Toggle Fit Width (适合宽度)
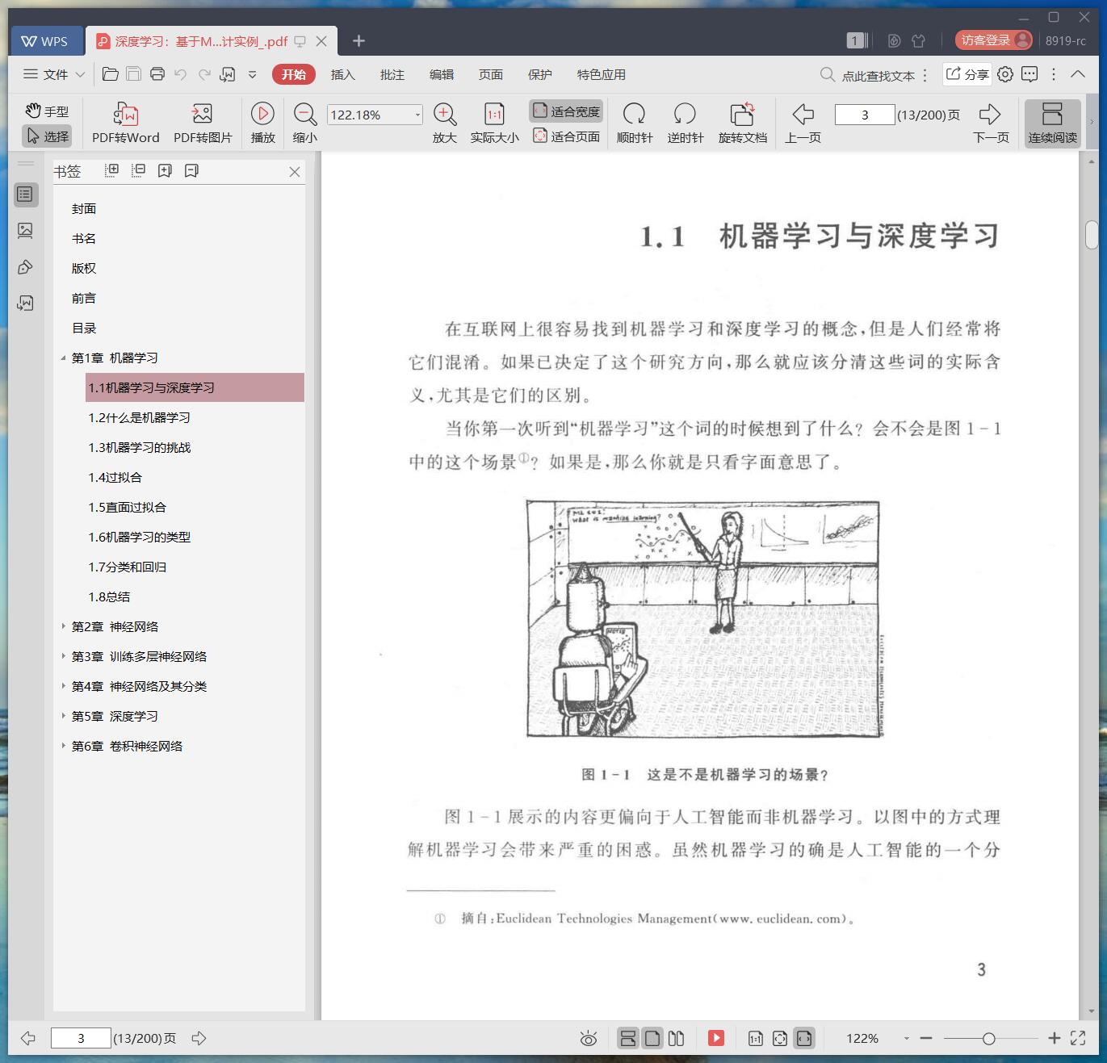This screenshot has width=1107, height=1063. point(566,111)
